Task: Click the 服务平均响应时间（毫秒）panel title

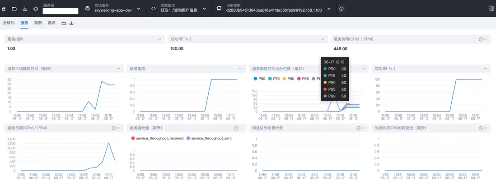Action: pyautogui.click(x=29, y=69)
